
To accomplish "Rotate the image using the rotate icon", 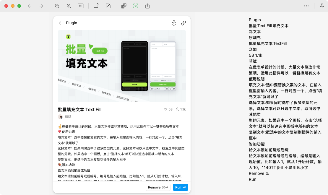I will click(96, 6).
